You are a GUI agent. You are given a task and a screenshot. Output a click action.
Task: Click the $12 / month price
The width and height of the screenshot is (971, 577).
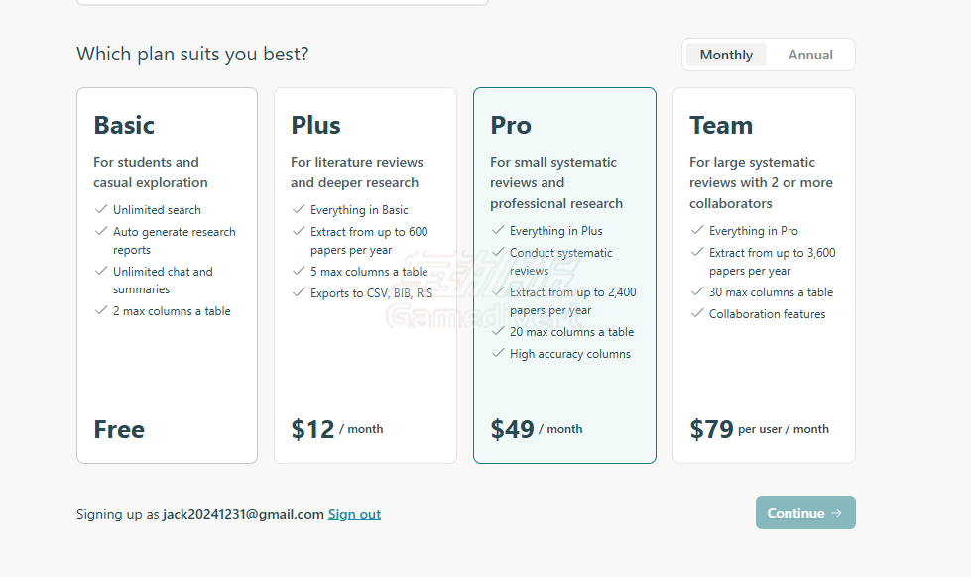pyautogui.click(x=337, y=429)
